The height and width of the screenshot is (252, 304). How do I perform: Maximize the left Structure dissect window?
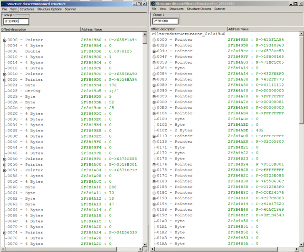[138, 3]
